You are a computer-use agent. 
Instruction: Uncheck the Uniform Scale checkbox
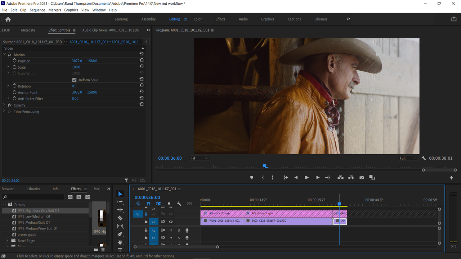[x=74, y=80]
